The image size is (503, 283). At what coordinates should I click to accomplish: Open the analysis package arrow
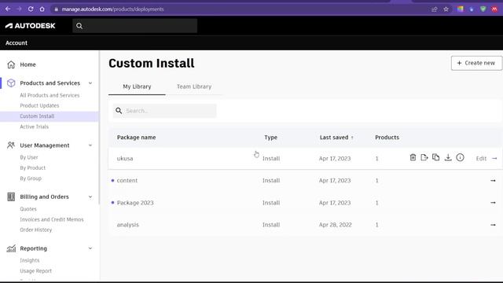click(x=493, y=225)
